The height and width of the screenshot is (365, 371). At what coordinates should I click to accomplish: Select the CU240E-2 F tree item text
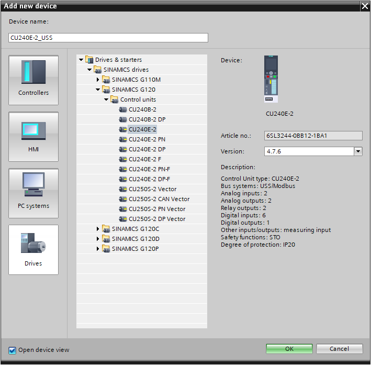click(x=145, y=159)
